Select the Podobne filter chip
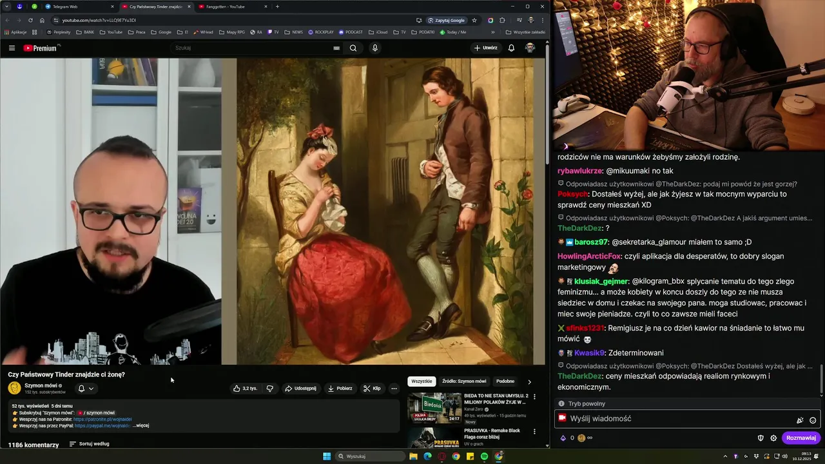 (505, 382)
